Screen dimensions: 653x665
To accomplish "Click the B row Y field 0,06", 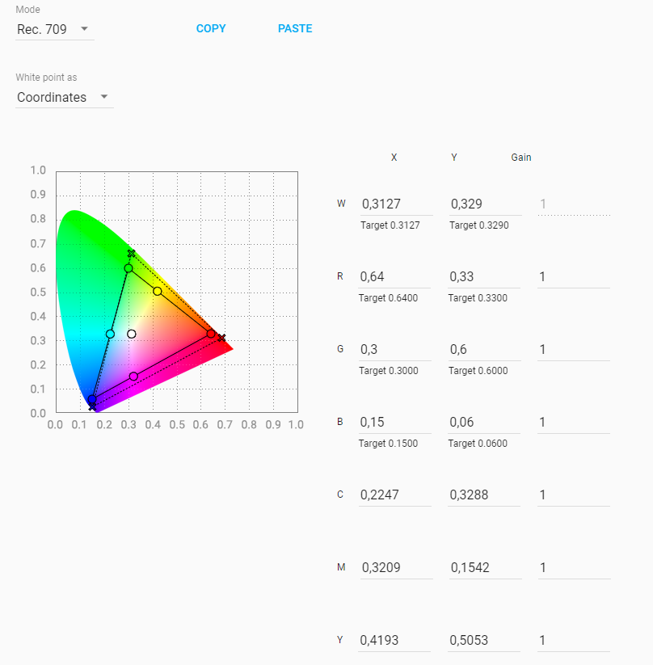I will tap(484, 422).
